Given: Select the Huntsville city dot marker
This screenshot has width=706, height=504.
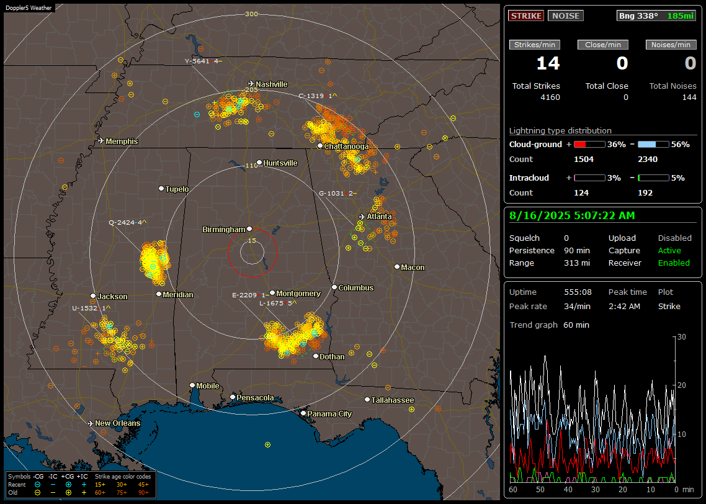Looking at the screenshot, I should (259, 163).
